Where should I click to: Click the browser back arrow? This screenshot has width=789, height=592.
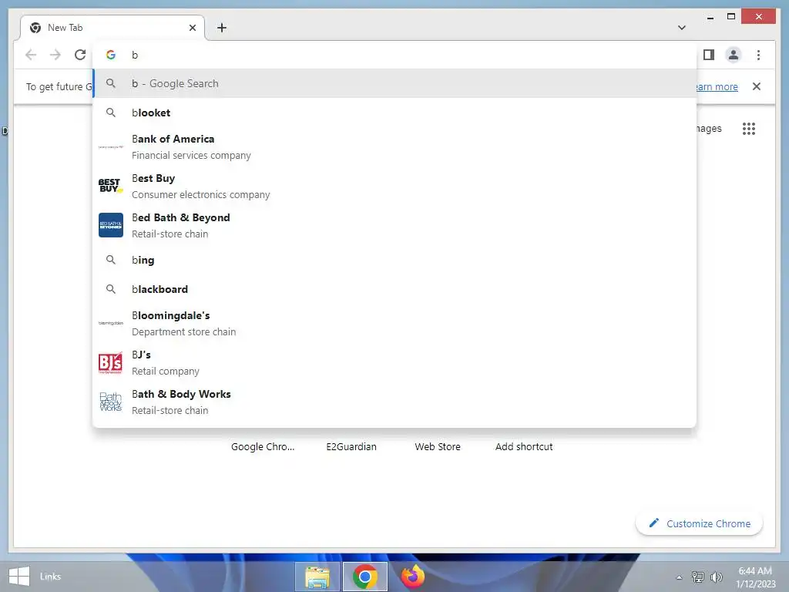(31, 55)
